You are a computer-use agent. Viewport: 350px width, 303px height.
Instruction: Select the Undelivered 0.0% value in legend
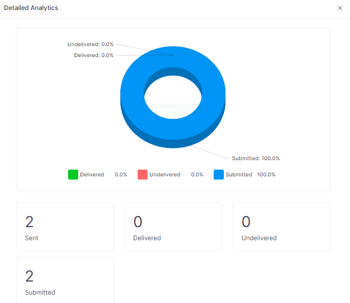(197, 175)
